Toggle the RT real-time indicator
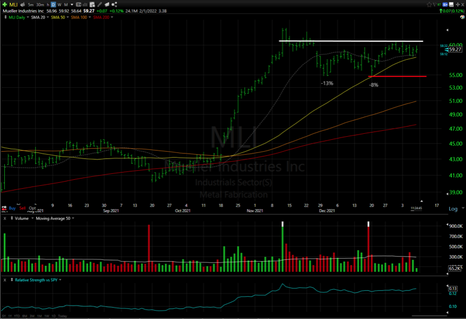 click(x=439, y=5)
